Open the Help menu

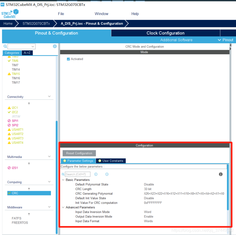135,14
